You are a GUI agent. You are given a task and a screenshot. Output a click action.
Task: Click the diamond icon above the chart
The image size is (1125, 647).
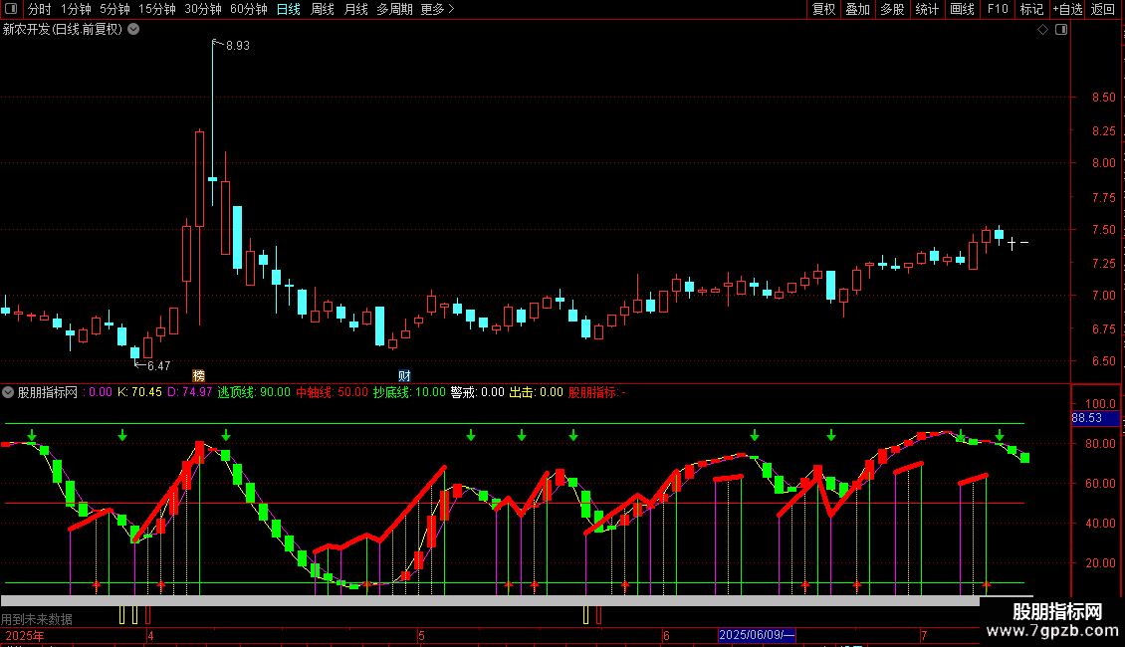(x=1043, y=30)
